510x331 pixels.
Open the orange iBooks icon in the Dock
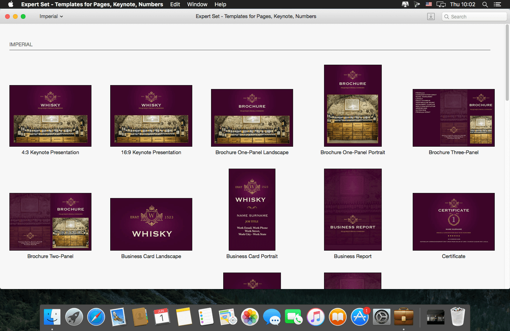[x=338, y=317]
